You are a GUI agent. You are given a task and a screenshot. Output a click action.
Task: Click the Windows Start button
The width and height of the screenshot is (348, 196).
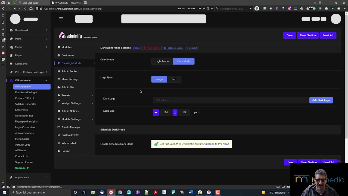4,192
